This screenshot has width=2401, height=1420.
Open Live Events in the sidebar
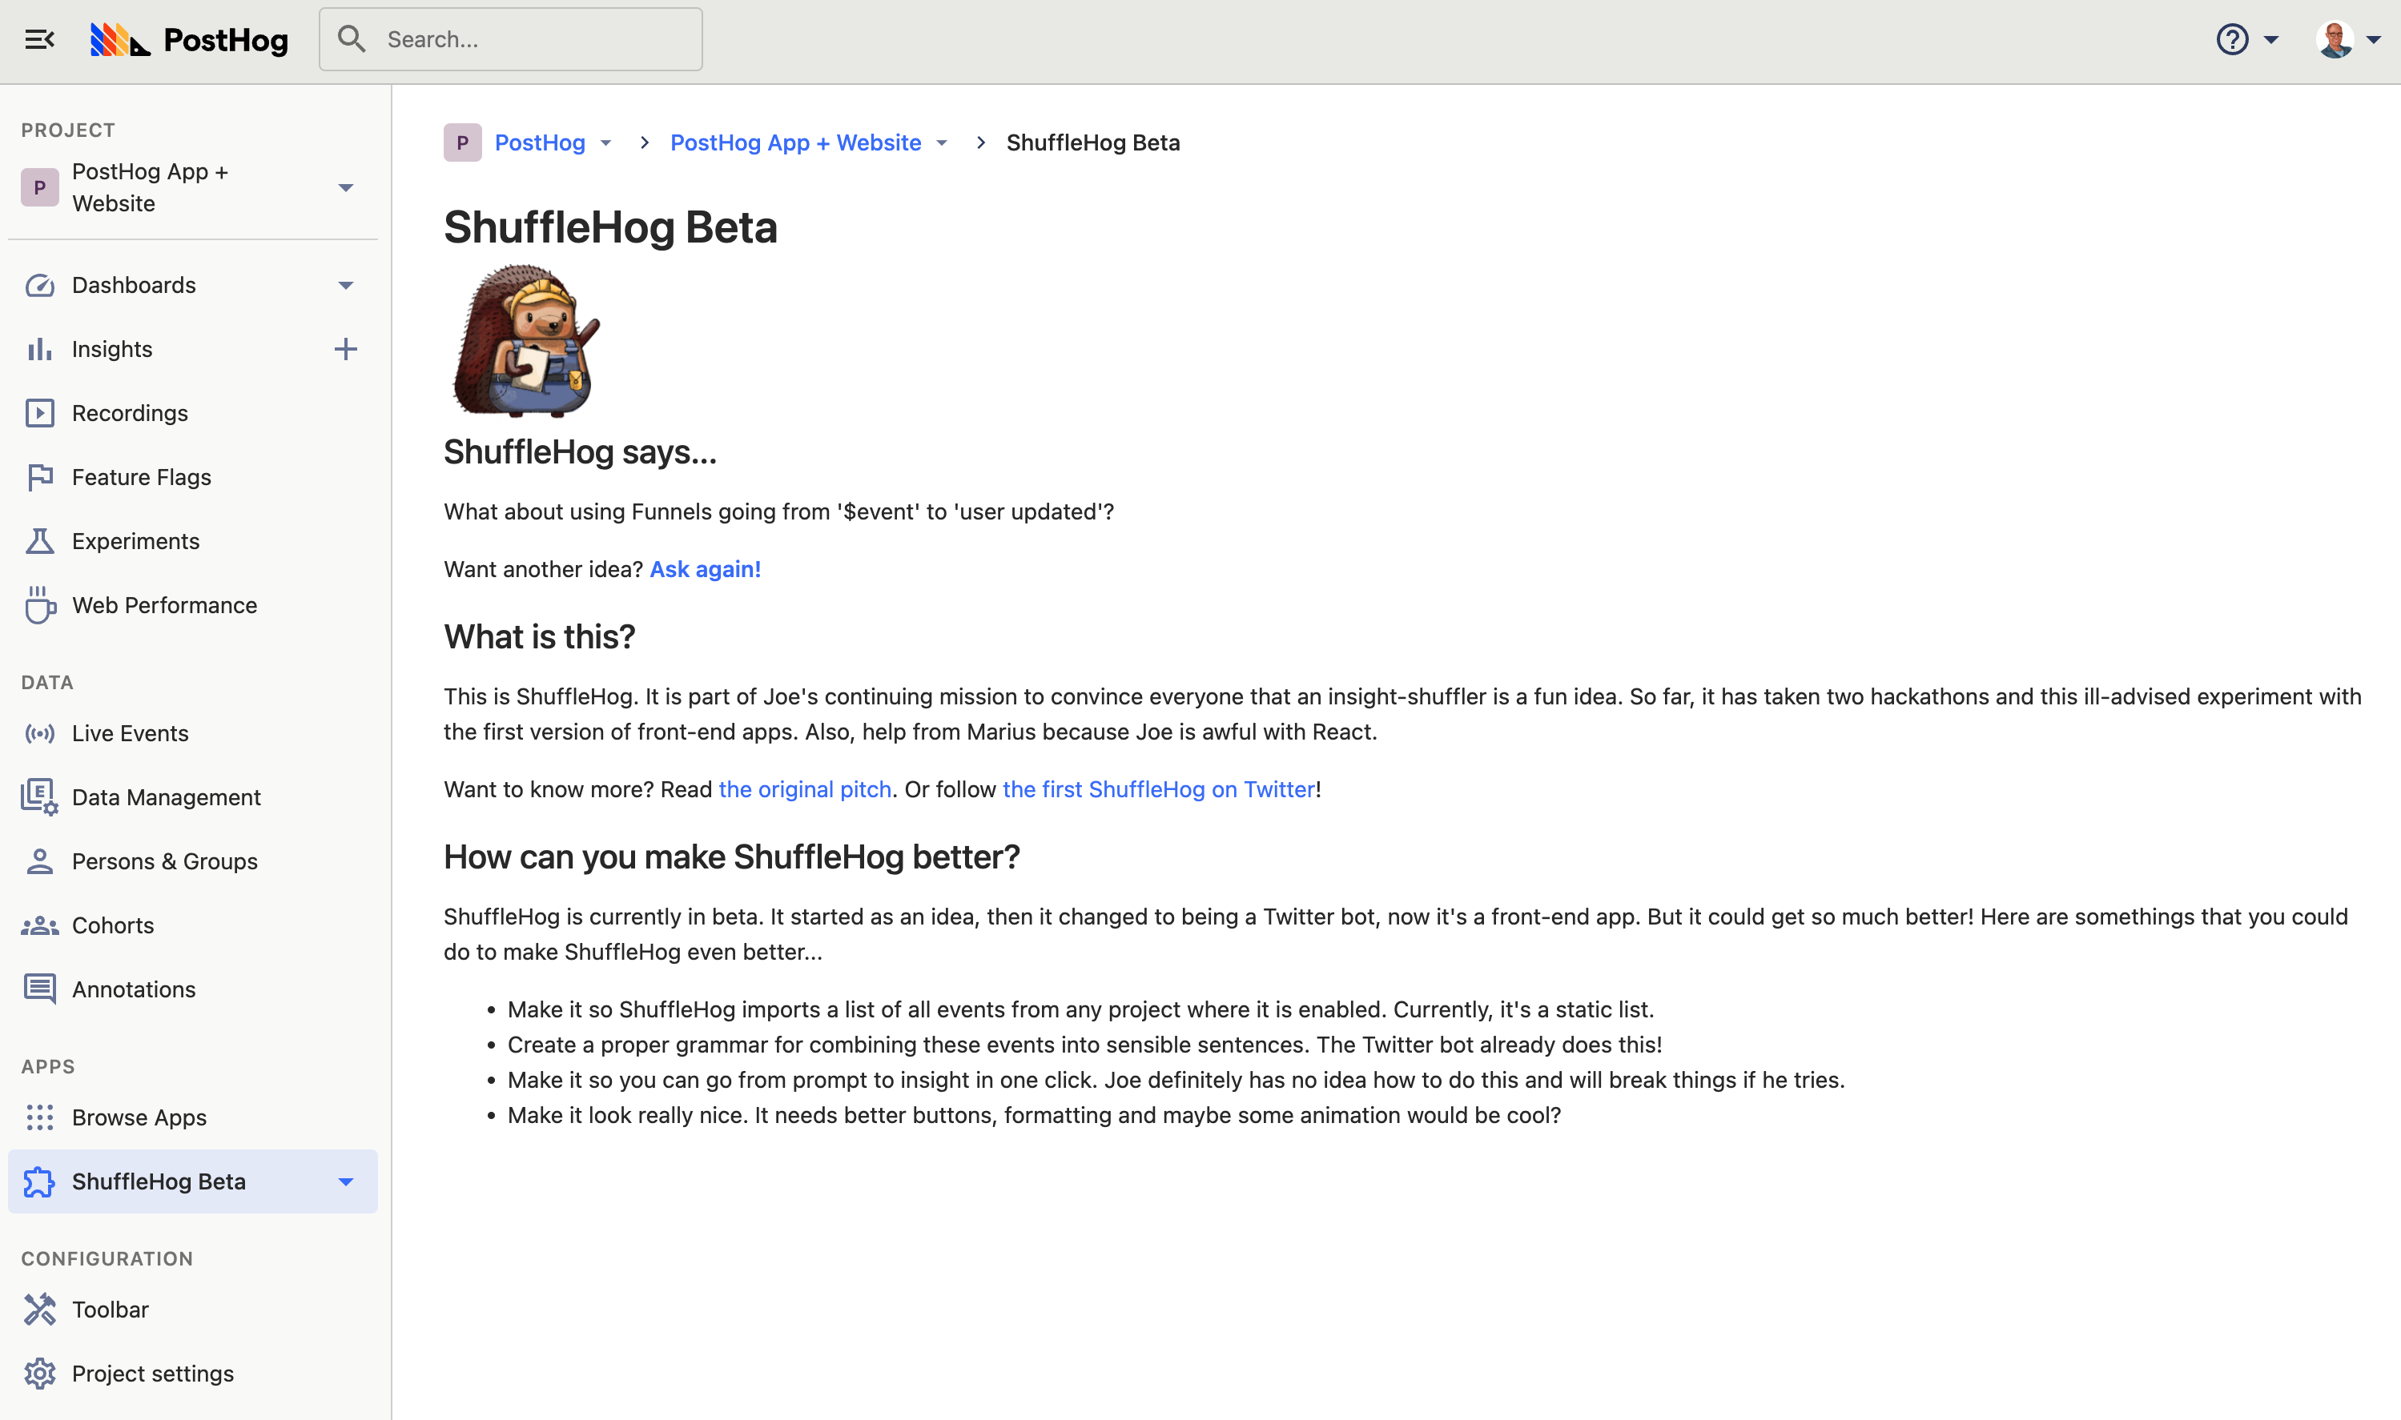pyautogui.click(x=131, y=734)
